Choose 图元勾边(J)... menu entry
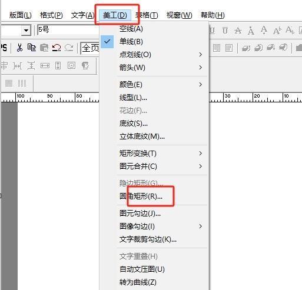The width and height of the screenshot is (302, 290). click(154, 214)
